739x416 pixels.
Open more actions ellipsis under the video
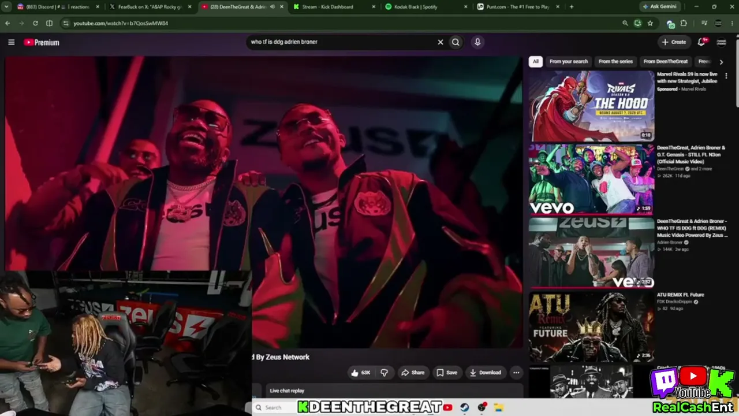click(x=516, y=373)
